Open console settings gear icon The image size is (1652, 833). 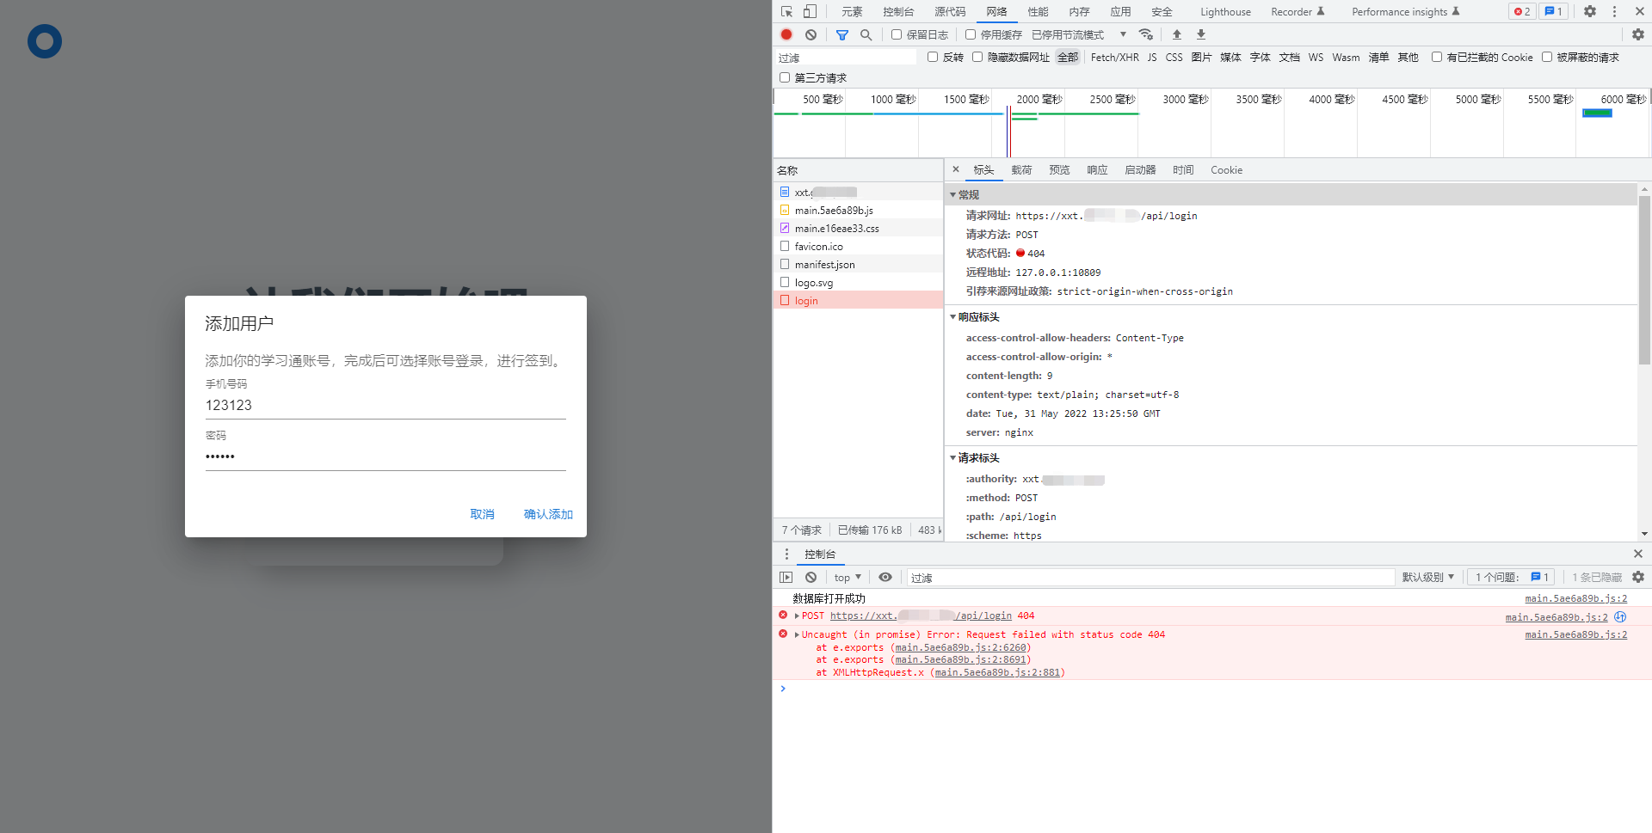[1638, 578]
